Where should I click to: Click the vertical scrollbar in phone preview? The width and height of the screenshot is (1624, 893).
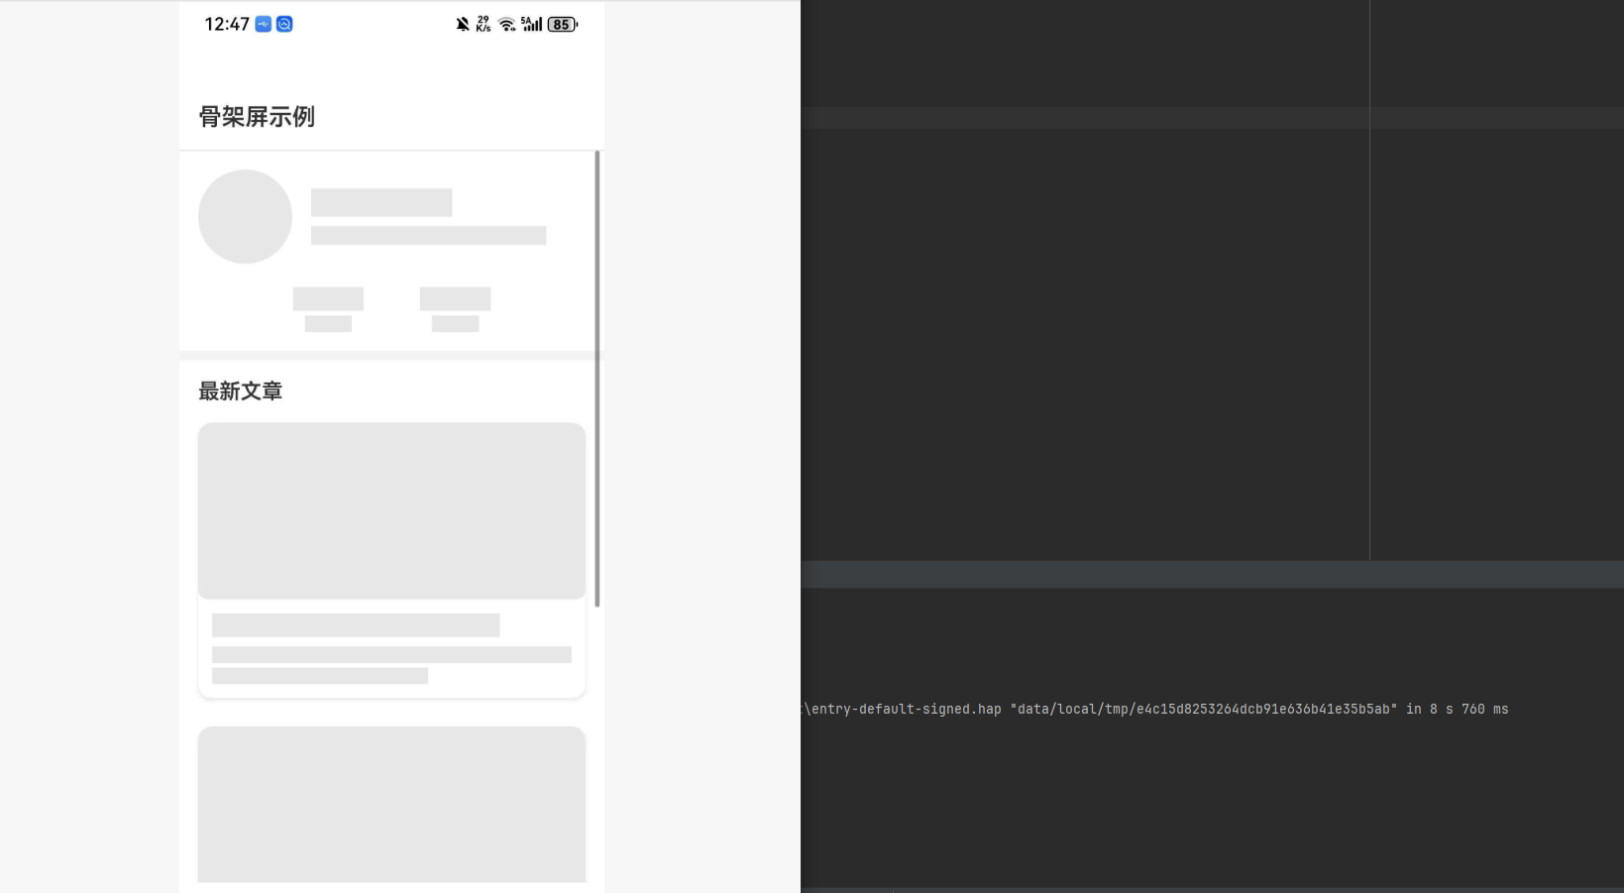tap(596, 379)
